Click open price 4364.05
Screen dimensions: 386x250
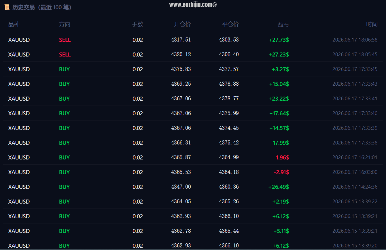(181, 202)
